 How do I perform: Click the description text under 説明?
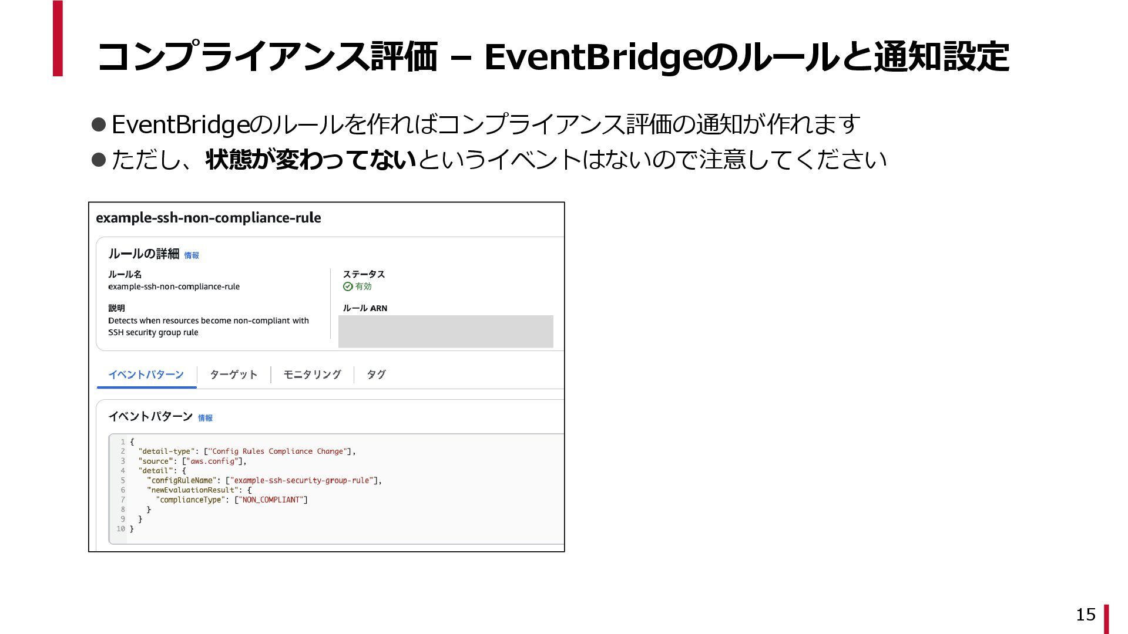[x=208, y=326]
